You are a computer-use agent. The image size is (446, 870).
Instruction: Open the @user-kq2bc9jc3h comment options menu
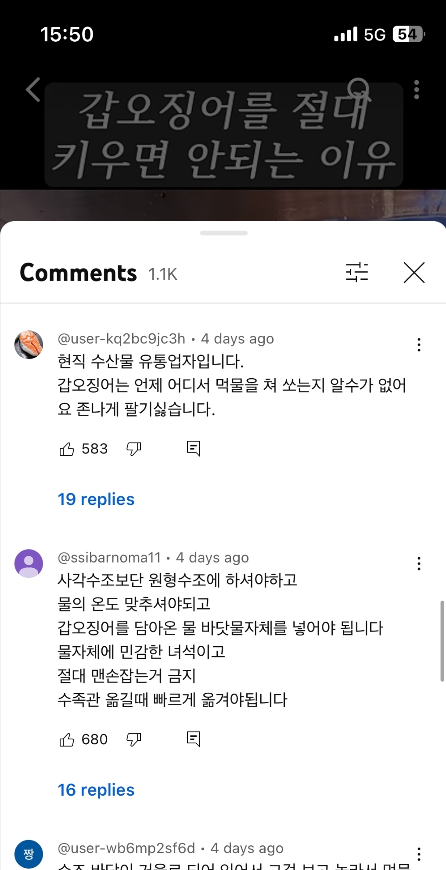tap(419, 345)
